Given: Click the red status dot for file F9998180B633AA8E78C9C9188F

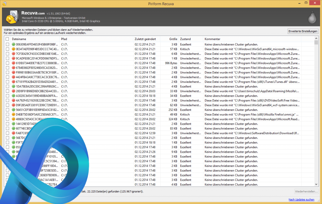Looking at the screenshot, I should click(14, 72).
